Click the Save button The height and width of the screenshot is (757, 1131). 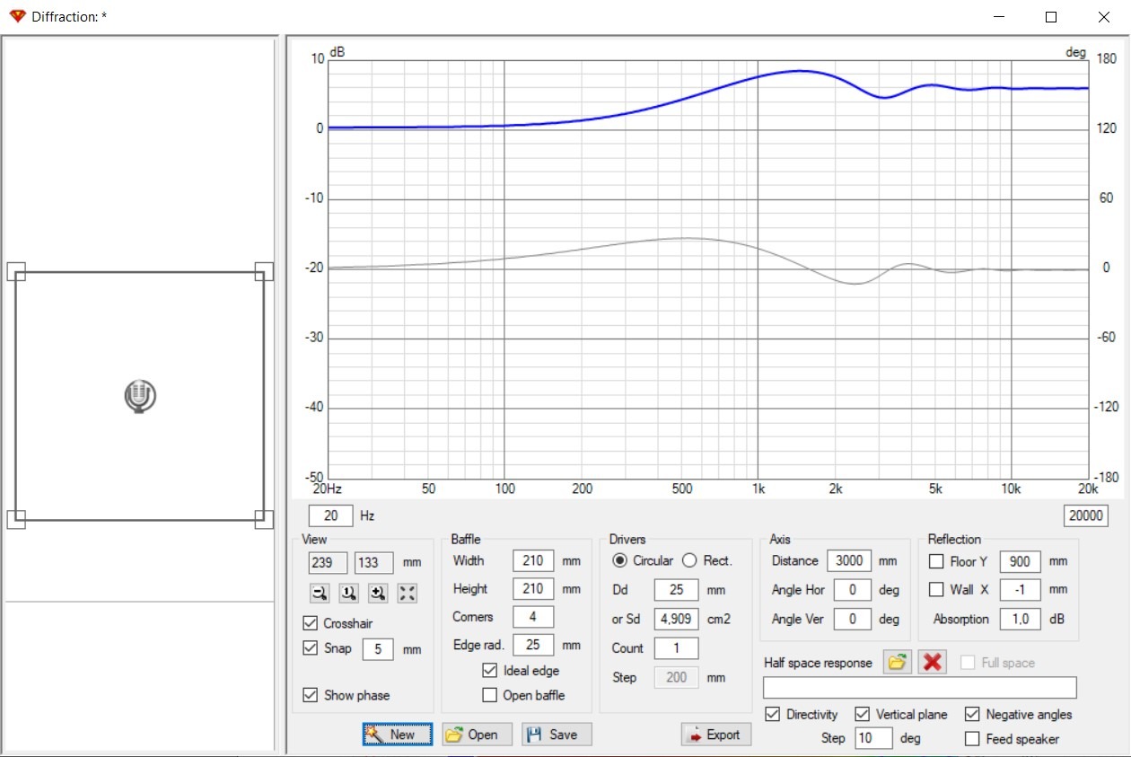557,735
